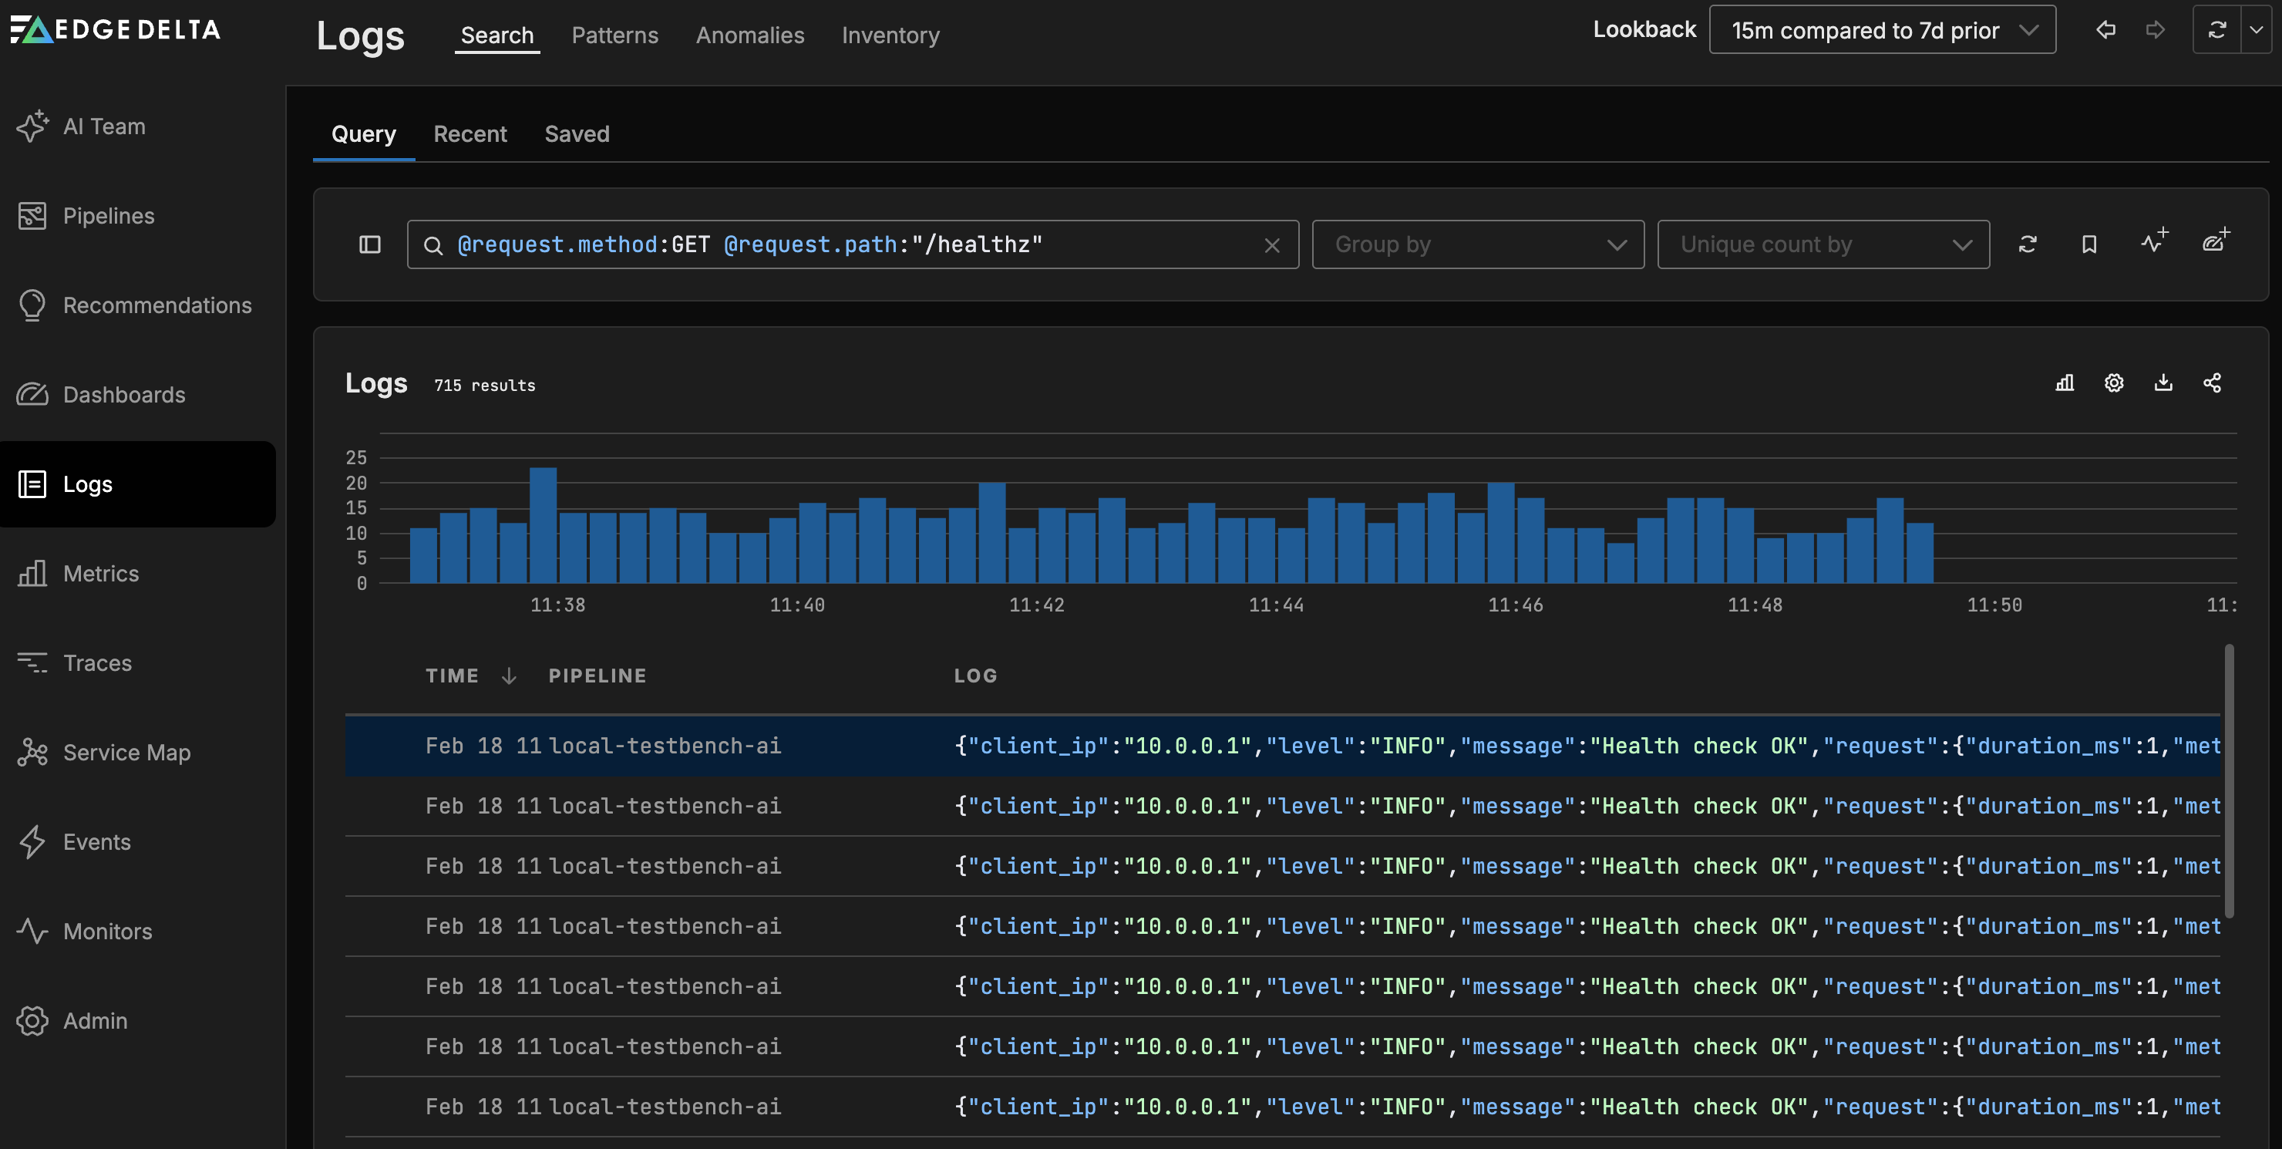Toggle the sidebar panel icon beside the search box
This screenshot has height=1149, width=2282.
[369, 244]
